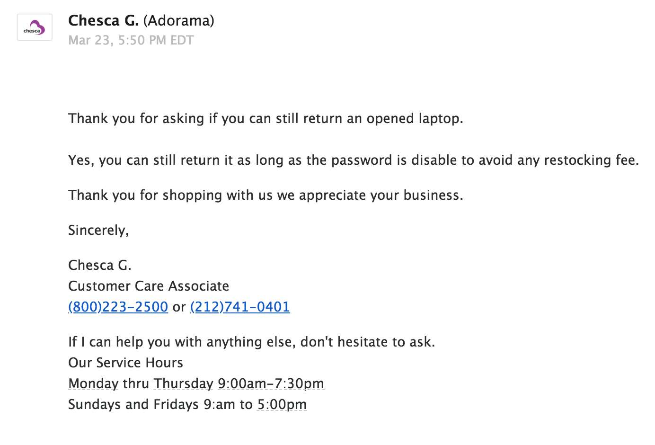The image size is (655, 445).
Task: Click the Chesca G. signature line
Action: click(x=100, y=265)
